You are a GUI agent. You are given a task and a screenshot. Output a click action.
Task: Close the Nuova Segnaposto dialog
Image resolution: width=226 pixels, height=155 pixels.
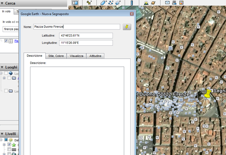pos(132,14)
